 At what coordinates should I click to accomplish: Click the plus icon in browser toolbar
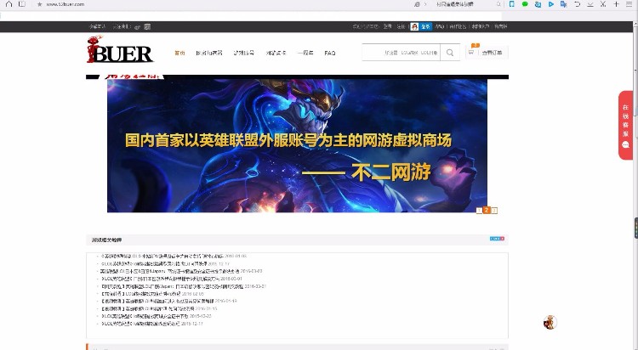point(616,4)
